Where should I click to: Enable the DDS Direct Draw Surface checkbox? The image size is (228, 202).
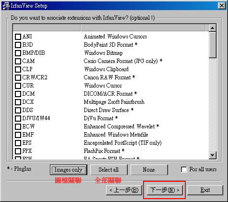(18, 110)
